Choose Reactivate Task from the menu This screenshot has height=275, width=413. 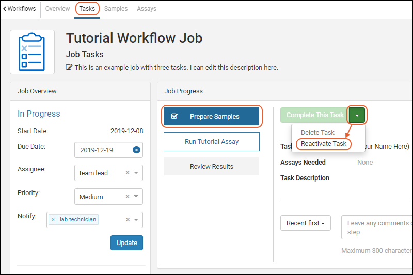click(324, 144)
